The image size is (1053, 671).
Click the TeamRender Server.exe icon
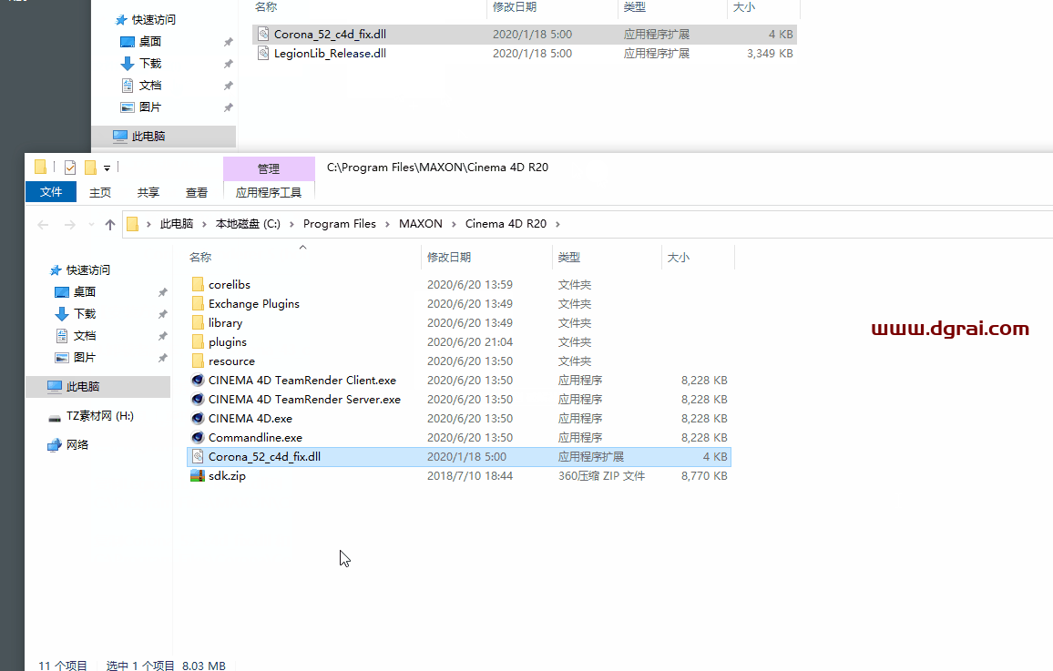(198, 400)
